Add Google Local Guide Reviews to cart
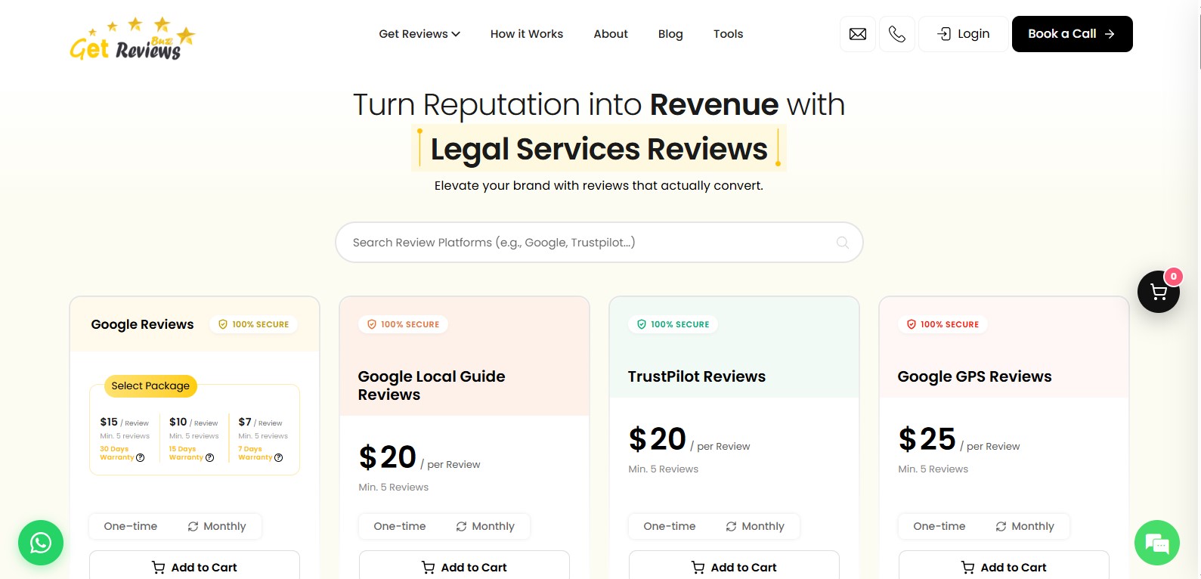1201x579 pixels. [x=464, y=567]
